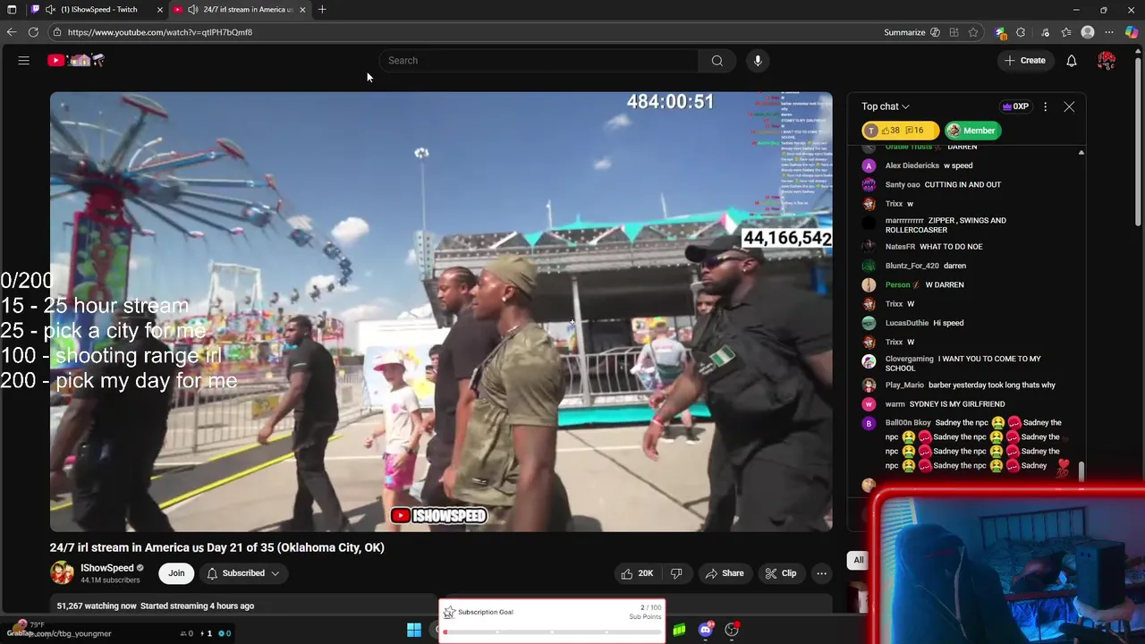The image size is (1145, 644).
Task: View site information lock icon
Action: click(56, 32)
